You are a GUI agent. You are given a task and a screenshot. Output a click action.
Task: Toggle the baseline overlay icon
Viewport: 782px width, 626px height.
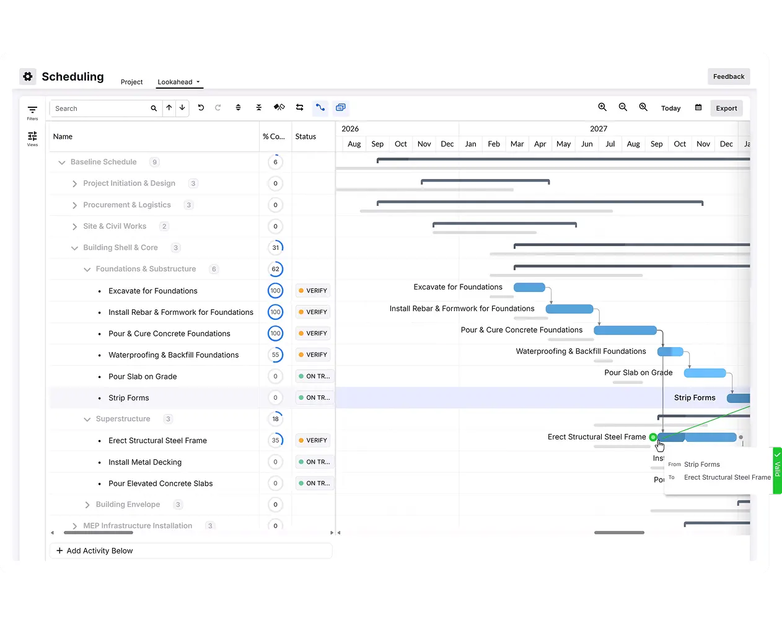[x=341, y=108]
